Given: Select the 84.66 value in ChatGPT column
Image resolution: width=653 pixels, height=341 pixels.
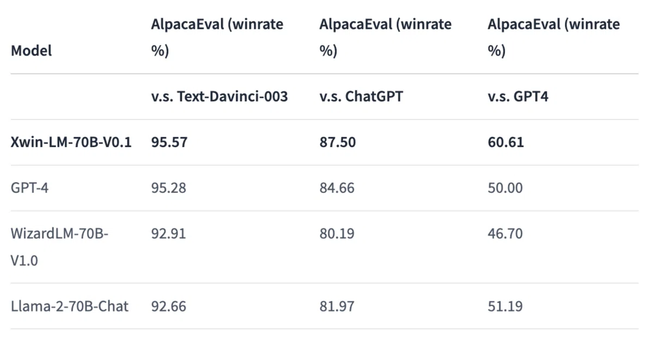Looking at the screenshot, I should (337, 188).
